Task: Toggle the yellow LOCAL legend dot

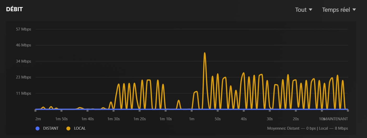Action: coord(68,128)
